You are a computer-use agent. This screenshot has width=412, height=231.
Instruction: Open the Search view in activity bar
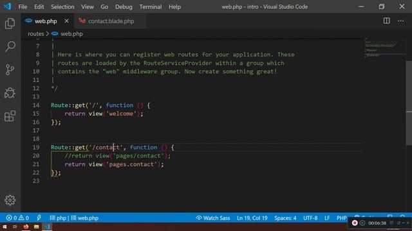click(x=10, y=47)
